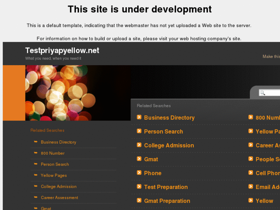This screenshot has width=280, height=210.
Task: Click the Testpriyapyellow.net site title
Action: coord(62,50)
